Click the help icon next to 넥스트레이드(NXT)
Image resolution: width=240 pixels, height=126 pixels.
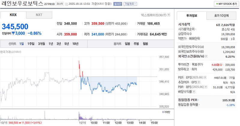[x=169, y=15]
